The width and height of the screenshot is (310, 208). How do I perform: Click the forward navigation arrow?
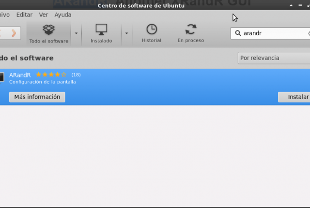pos(14,33)
